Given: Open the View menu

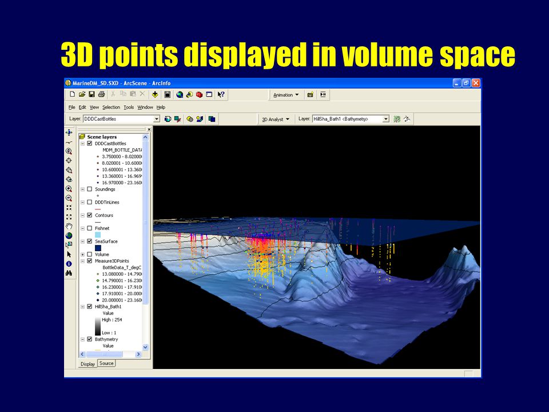Looking at the screenshot, I should (94, 107).
